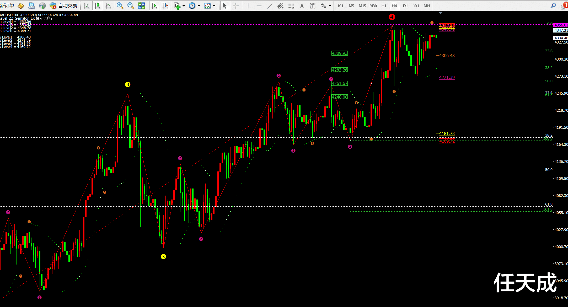Click the Zoom Out magnifier icon
This screenshot has height=307, width=568.
click(130, 6)
